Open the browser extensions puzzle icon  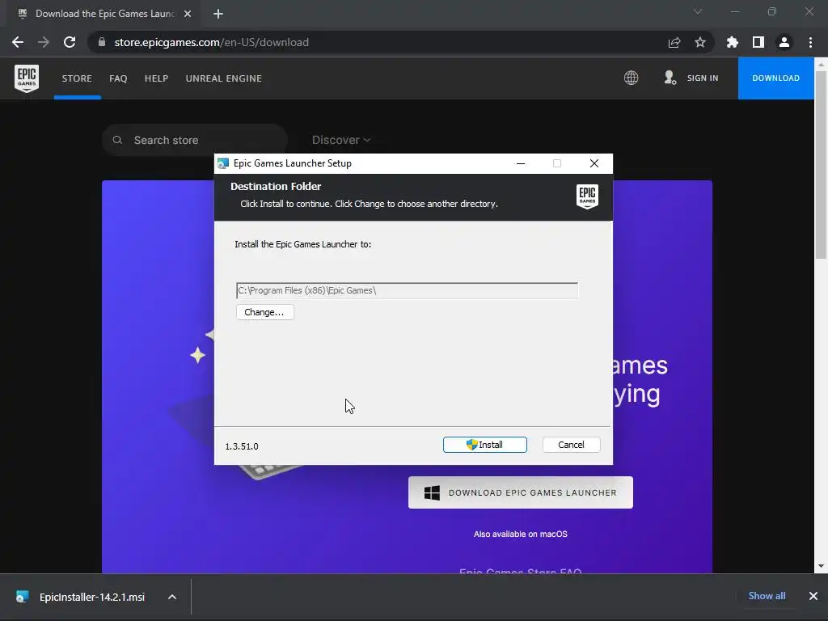(x=732, y=42)
